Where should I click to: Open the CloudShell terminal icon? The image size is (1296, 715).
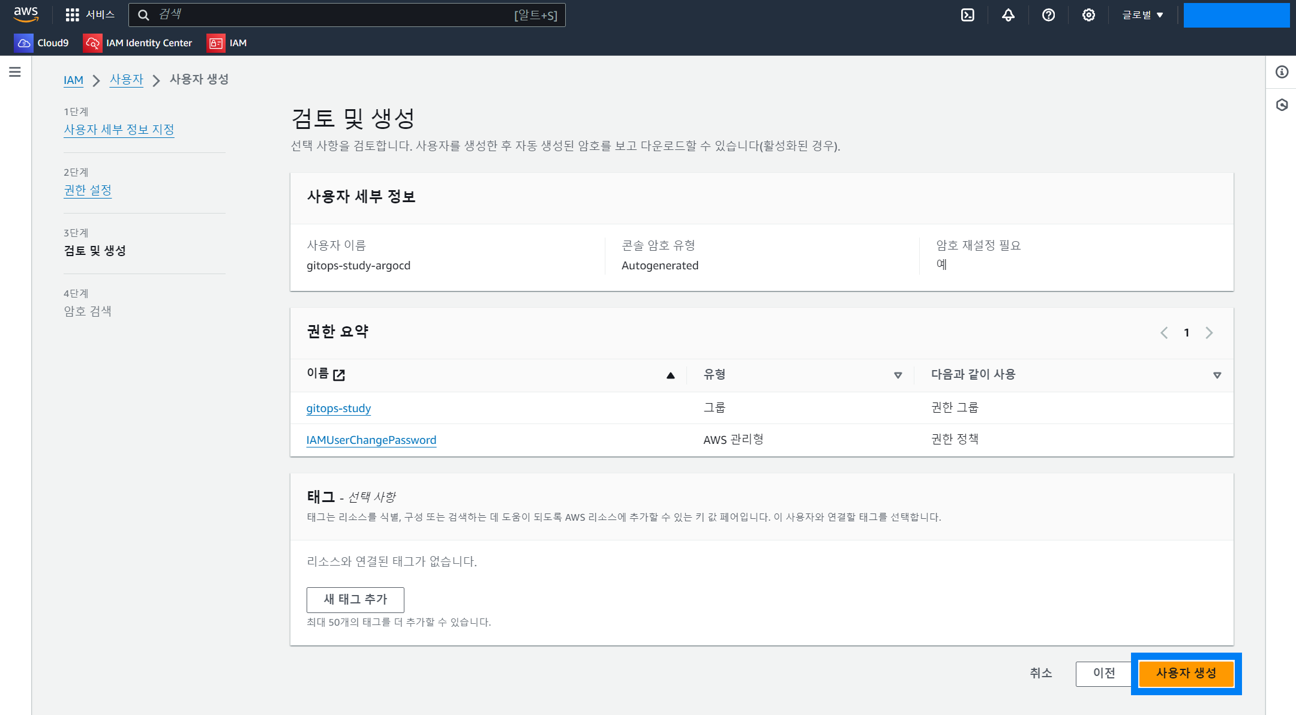(x=967, y=15)
